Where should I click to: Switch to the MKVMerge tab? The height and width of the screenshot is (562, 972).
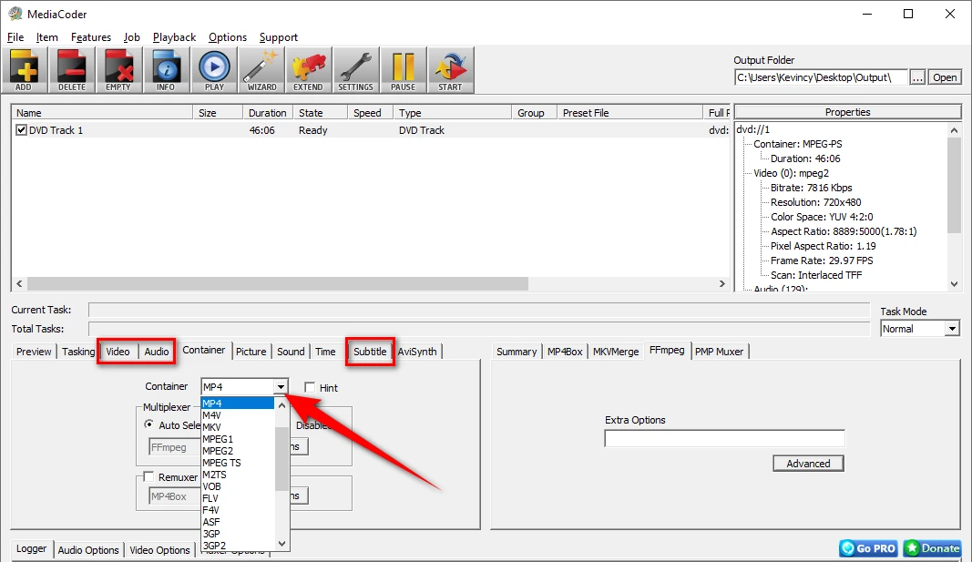coord(616,352)
